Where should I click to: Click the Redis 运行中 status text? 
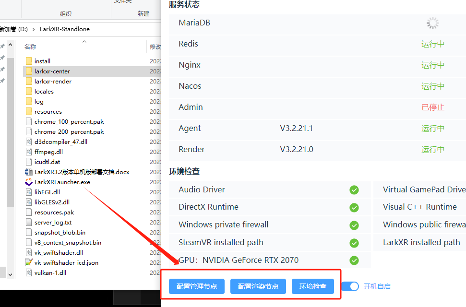[x=433, y=44]
